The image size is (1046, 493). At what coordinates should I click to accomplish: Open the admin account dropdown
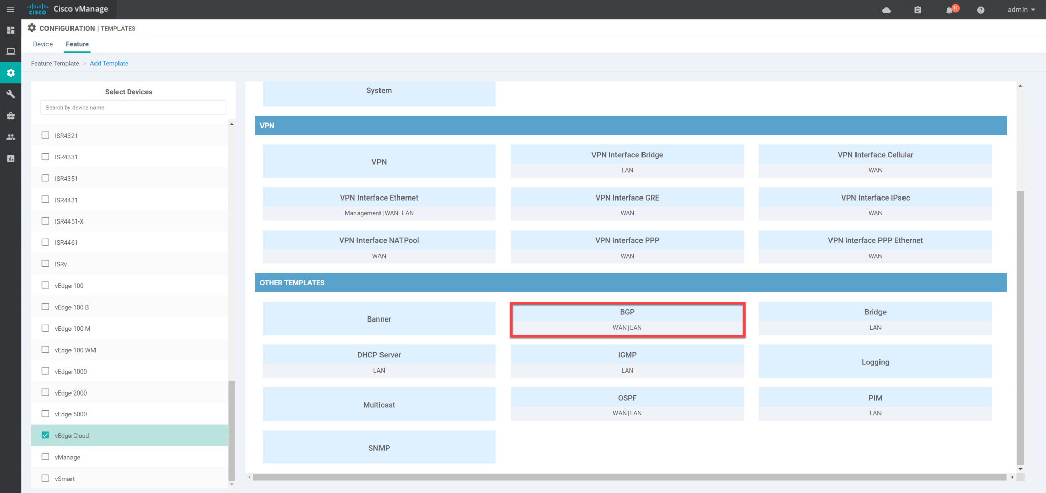(x=1019, y=9)
